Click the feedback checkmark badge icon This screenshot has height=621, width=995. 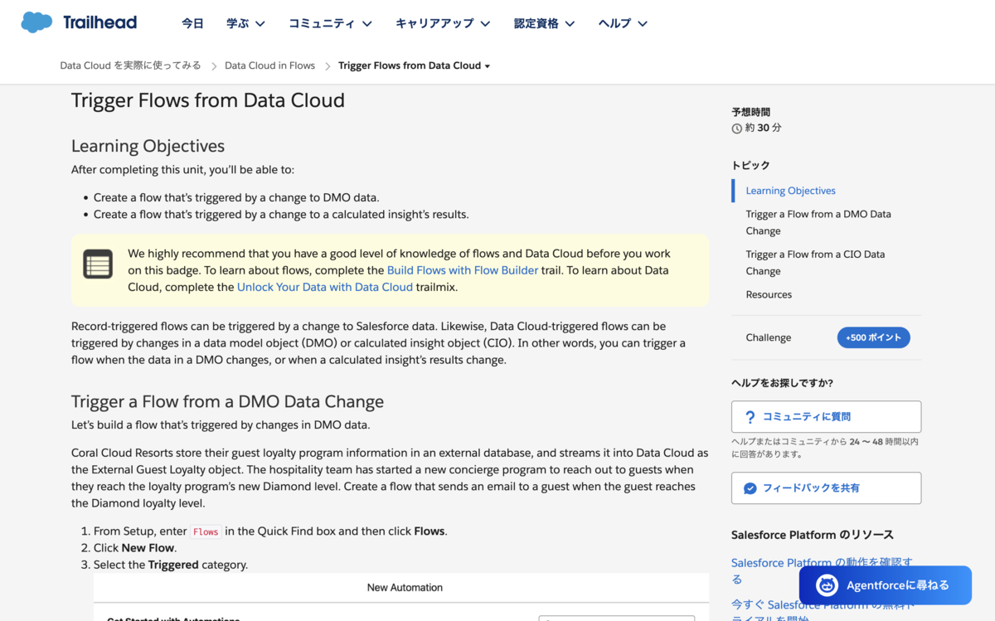[750, 488]
